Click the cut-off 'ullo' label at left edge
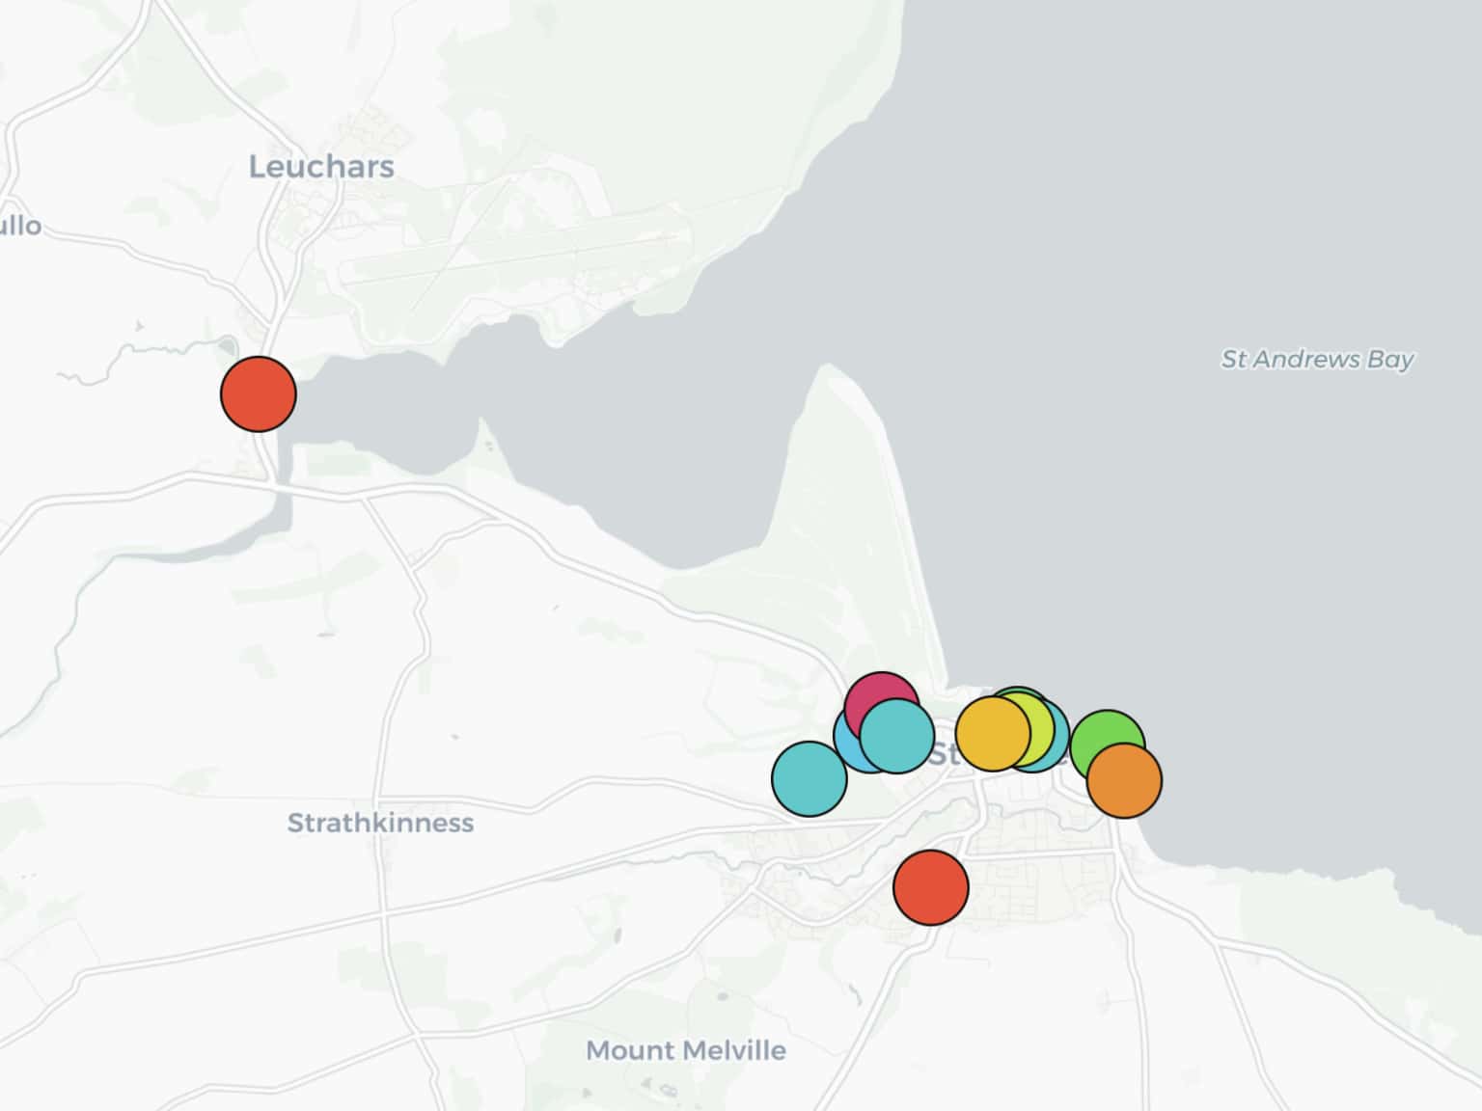Image resolution: width=1482 pixels, height=1111 pixels. [19, 226]
